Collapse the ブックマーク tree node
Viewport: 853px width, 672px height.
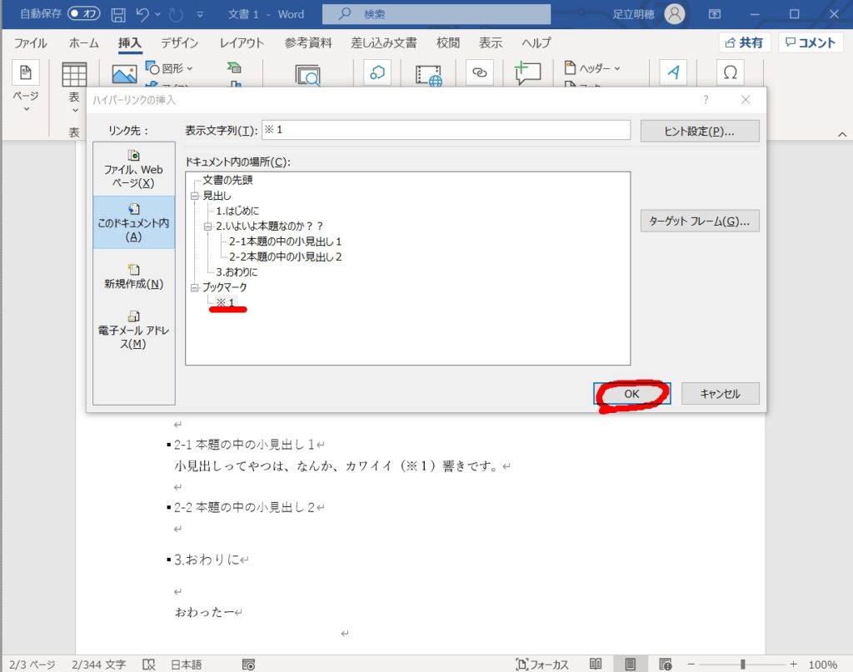pos(194,287)
